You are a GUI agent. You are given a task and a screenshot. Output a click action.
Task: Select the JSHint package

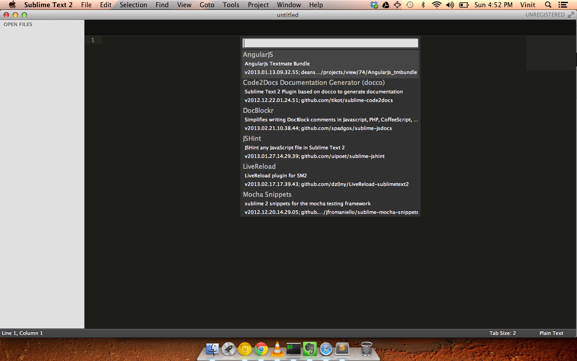(x=330, y=148)
